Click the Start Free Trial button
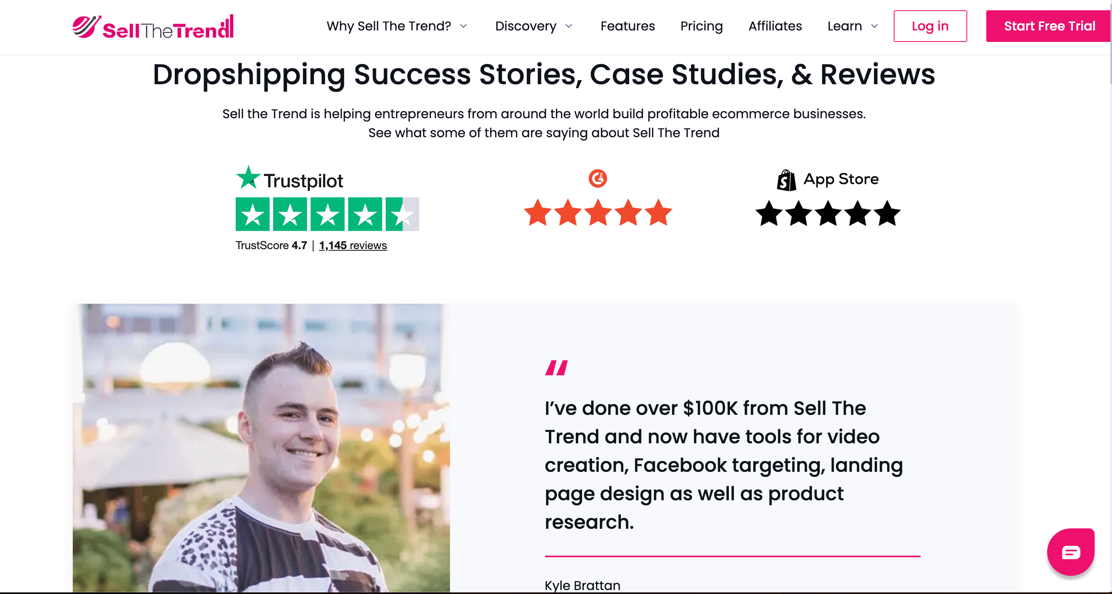Screen dimensions: 1112x594 1049,26
